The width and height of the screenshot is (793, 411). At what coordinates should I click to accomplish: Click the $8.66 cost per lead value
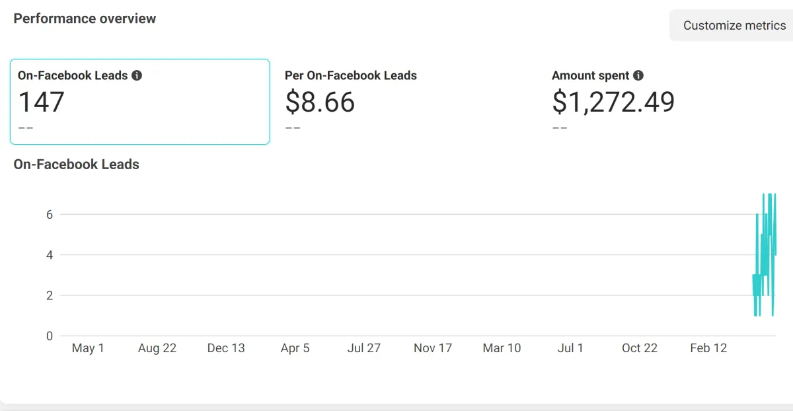coord(320,102)
